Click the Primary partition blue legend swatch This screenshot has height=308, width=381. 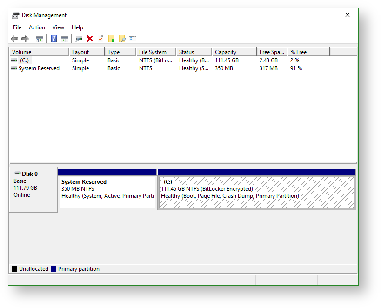click(53, 268)
